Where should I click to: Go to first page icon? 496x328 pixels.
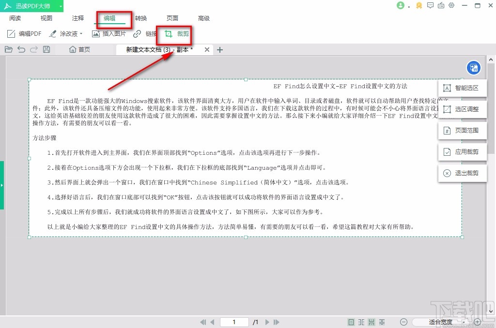pos(203,322)
